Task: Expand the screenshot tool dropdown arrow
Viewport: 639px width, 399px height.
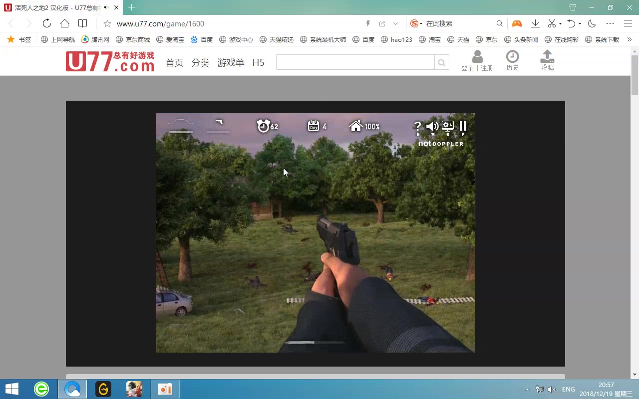Action: (560, 23)
